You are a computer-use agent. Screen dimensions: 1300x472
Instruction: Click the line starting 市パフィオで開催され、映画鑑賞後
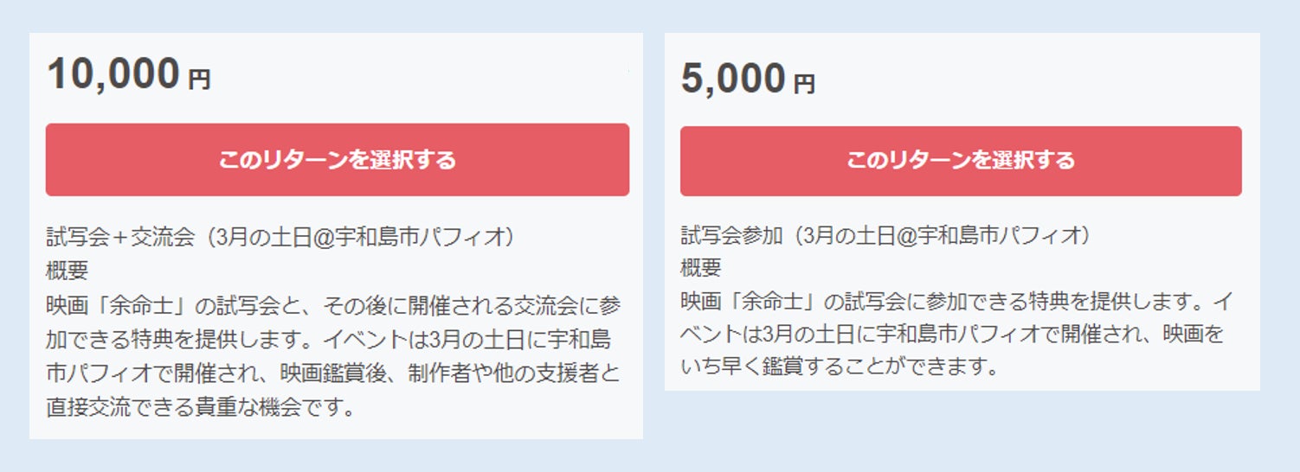point(332,373)
